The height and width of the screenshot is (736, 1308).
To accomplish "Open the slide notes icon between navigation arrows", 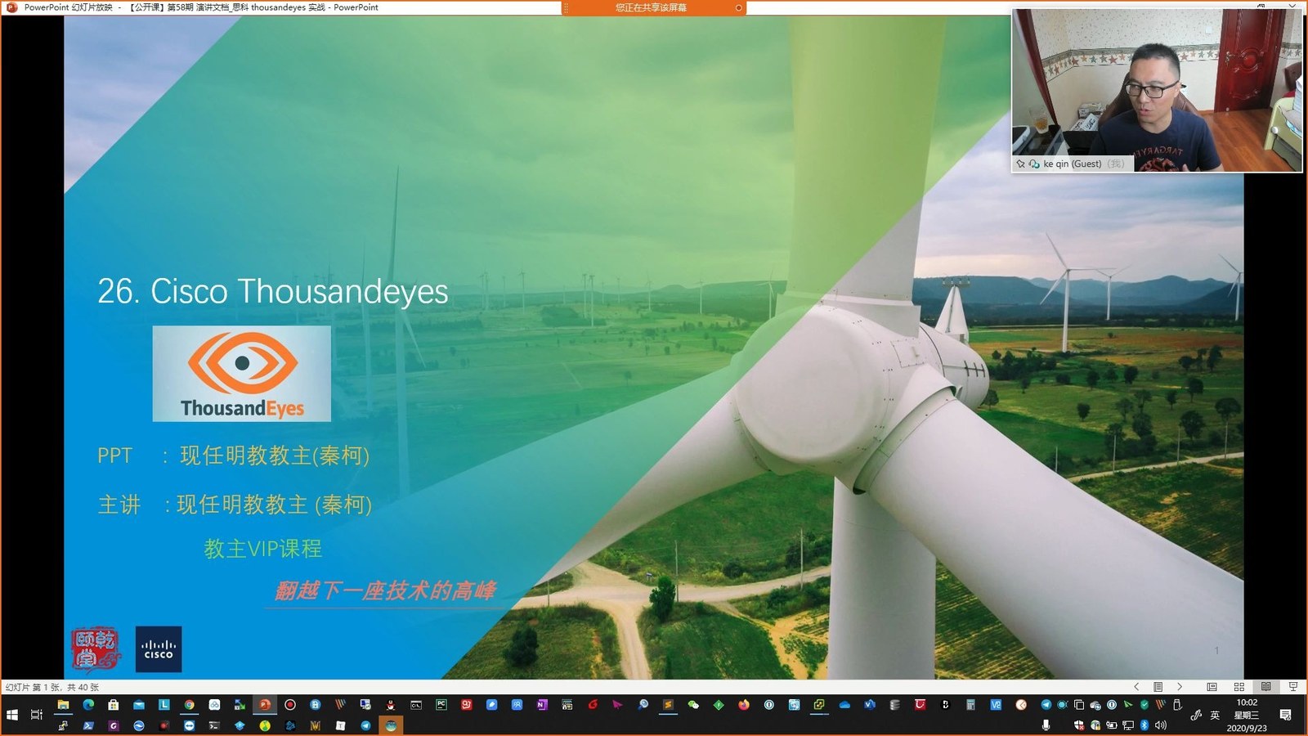I will click(x=1158, y=687).
